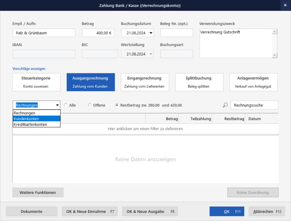Click the IBAN input field
The height and width of the screenshot is (221, 291).
(x=44, y=54)
